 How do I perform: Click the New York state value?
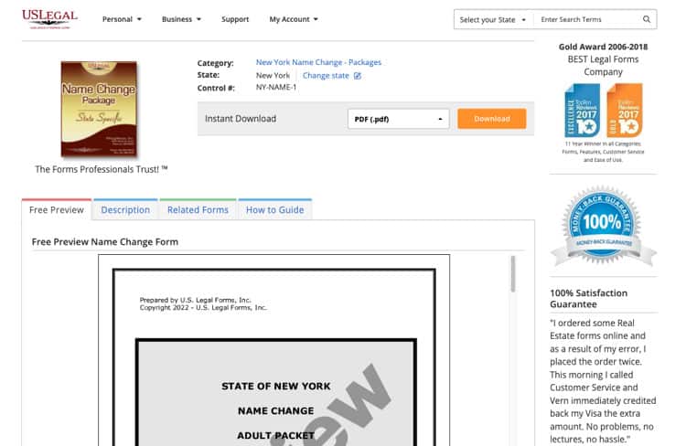tap(273, 76)
